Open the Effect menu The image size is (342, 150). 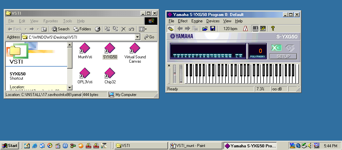coord(183,21)
